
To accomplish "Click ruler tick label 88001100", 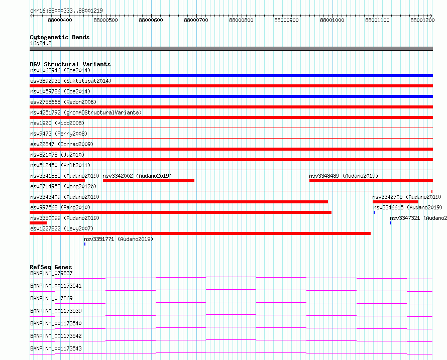I will (x=378, y=20).
